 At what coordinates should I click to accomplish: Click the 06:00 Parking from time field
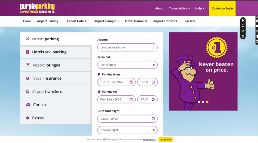tap(147, 82)
